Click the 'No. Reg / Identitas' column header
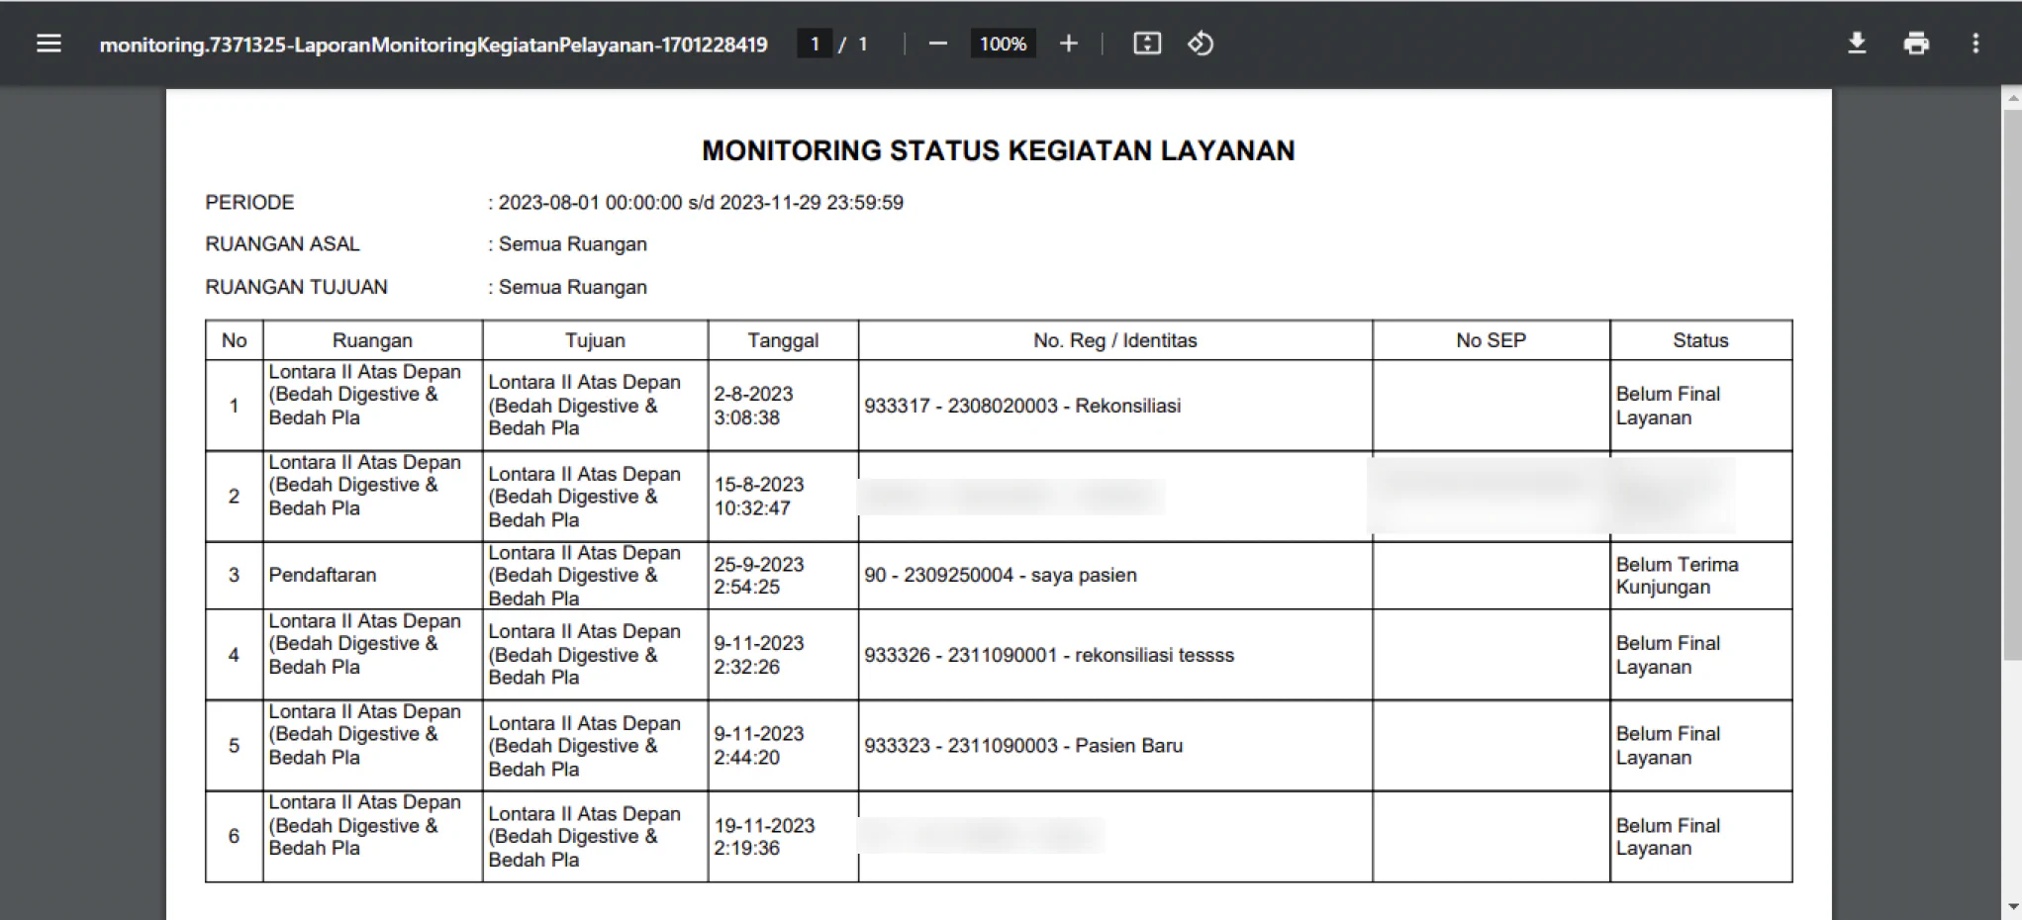Viewport: 2022px width, 920px height. coord(1114,340)
